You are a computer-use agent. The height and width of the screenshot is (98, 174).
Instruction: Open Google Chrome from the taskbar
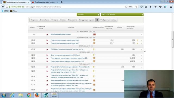coord(29,95)
